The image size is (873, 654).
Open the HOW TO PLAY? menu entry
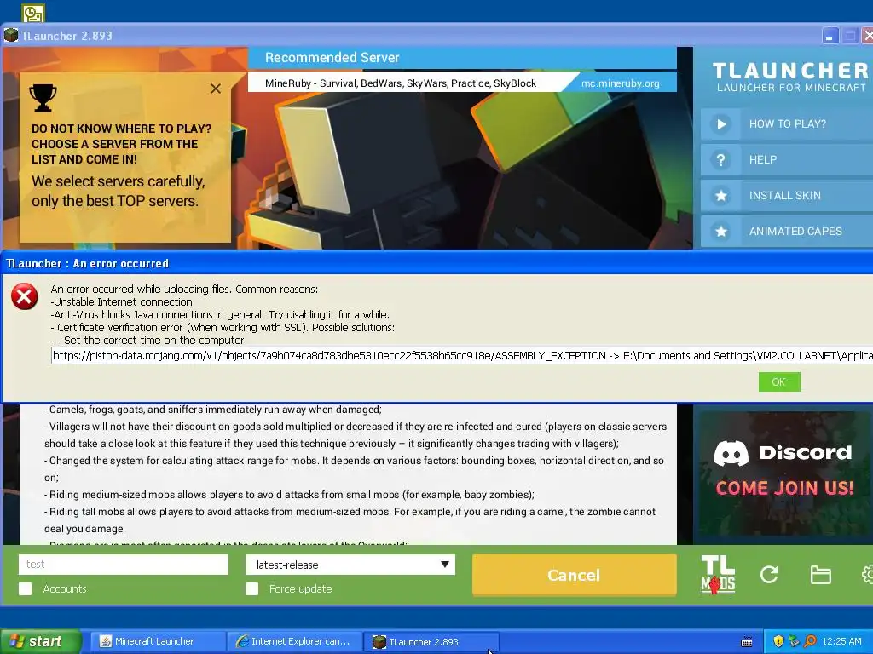pos(787,124)
